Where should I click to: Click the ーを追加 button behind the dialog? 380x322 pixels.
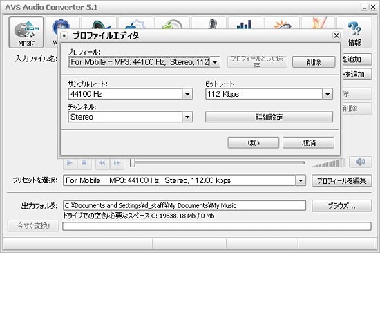point(357,74)
